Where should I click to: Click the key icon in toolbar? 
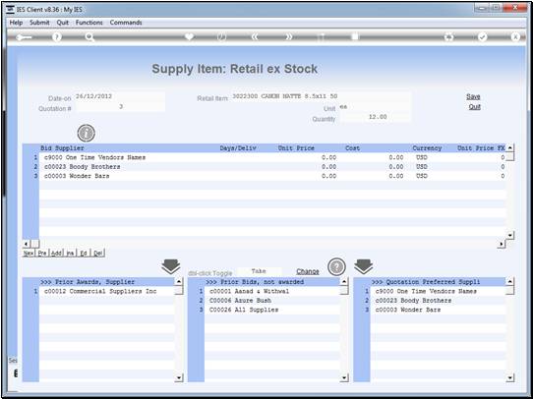[24, 37]
